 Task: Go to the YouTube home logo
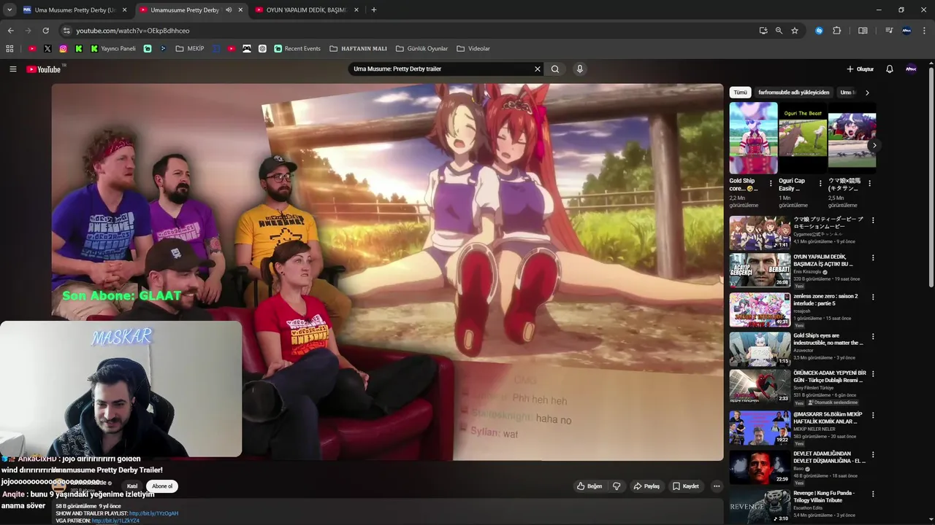pyautogui.click(x=44, y=69)
